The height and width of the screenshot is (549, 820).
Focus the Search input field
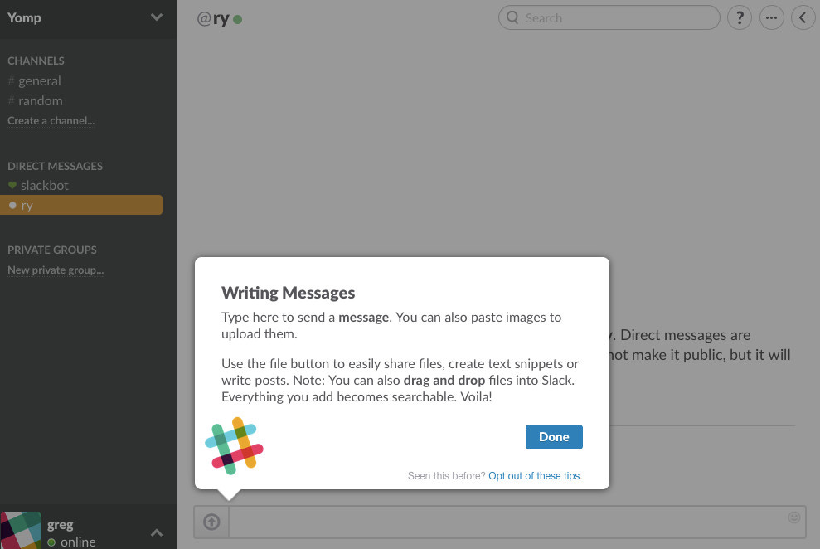coord(609,17)
